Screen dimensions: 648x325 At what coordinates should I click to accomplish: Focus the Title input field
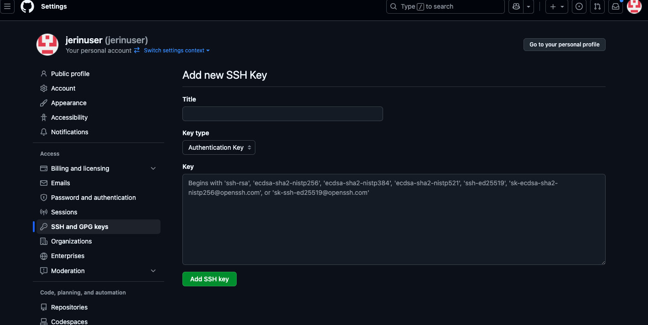[282, 114]
